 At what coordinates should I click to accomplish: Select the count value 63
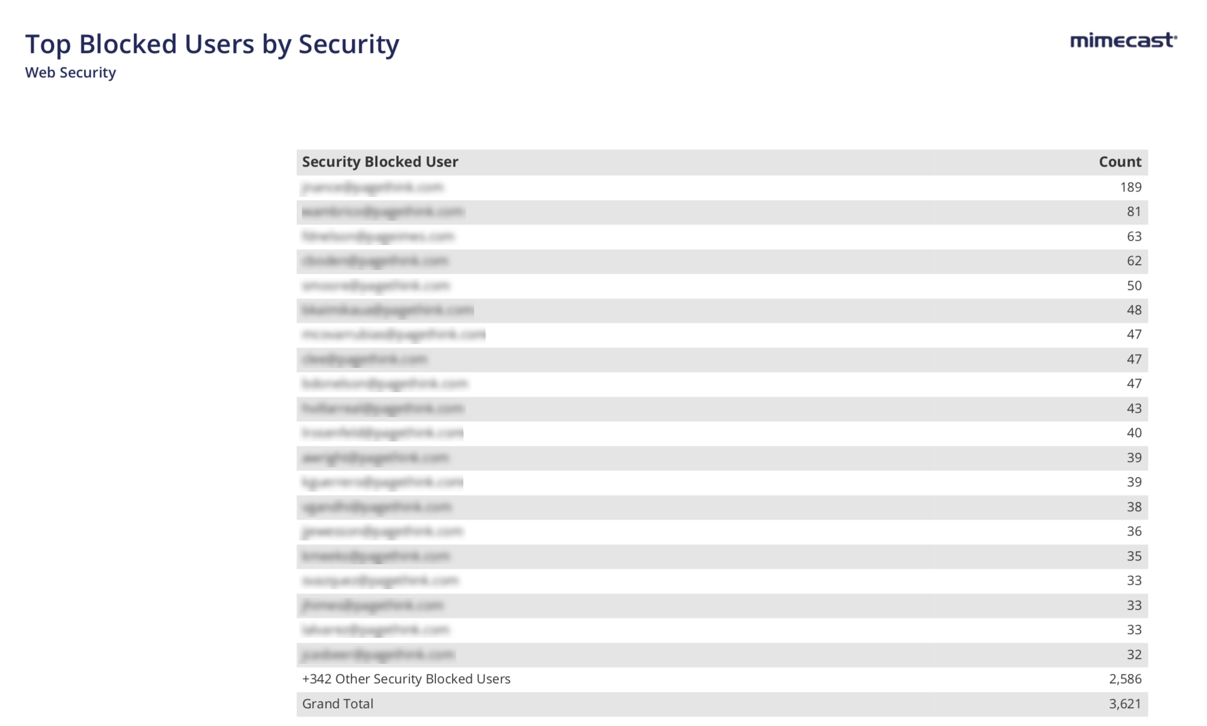pyautogui.click(x=1133, y=236)
